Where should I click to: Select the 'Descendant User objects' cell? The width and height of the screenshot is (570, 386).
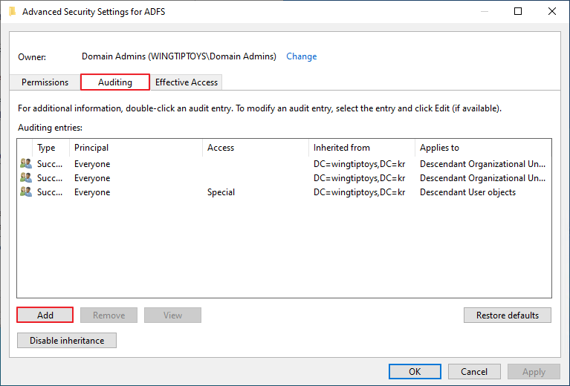[468, 192]
